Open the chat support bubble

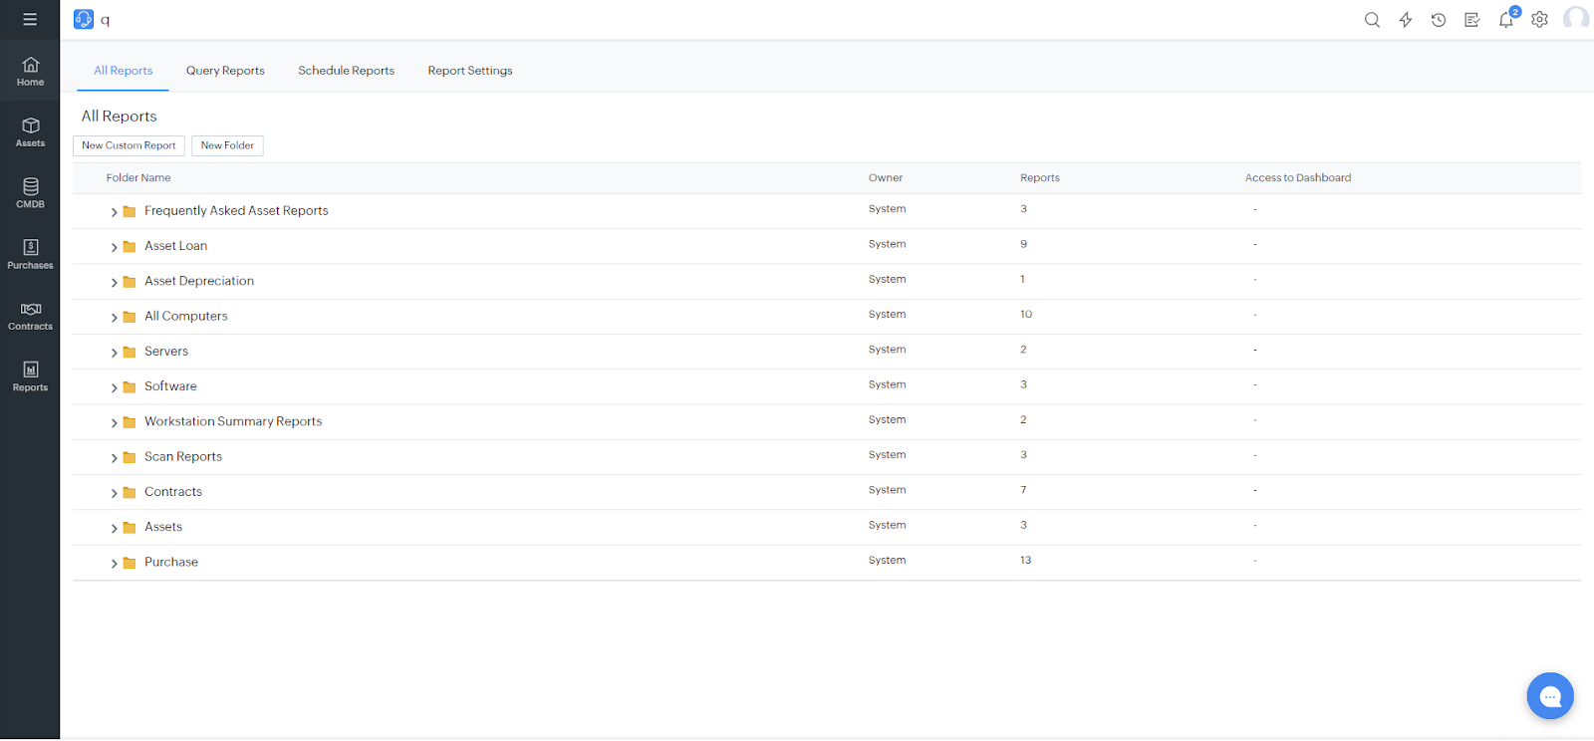pyautogui.click(x=1549, y=696)
